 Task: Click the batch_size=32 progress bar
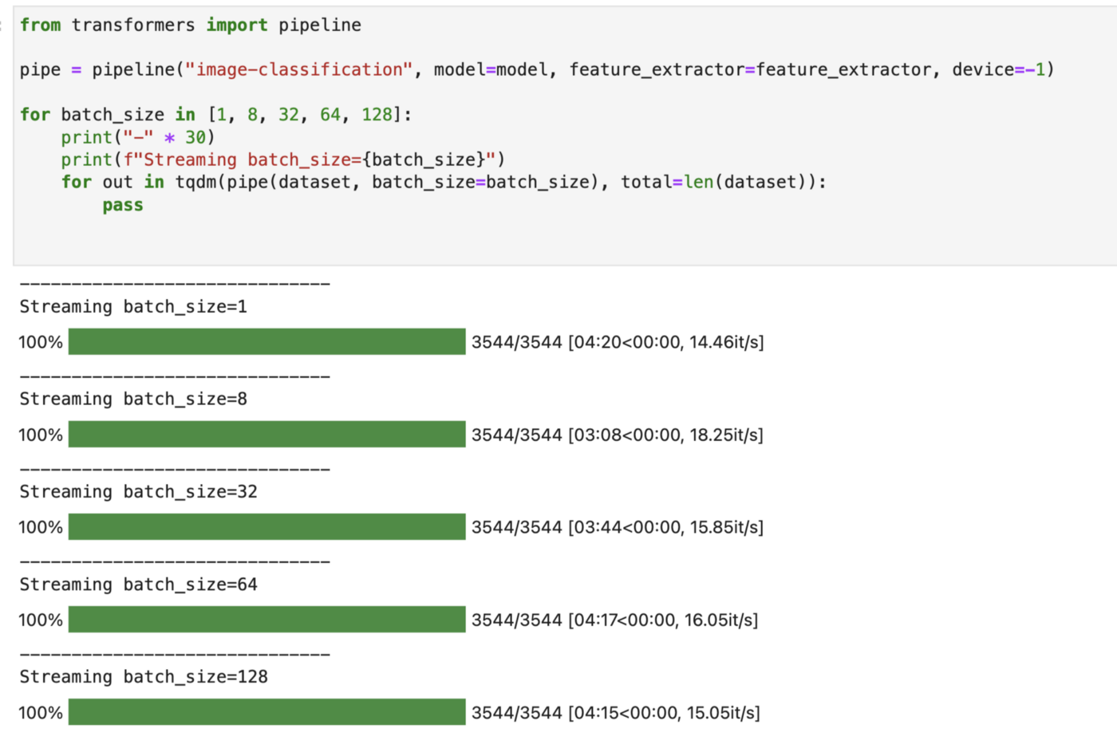266,527
